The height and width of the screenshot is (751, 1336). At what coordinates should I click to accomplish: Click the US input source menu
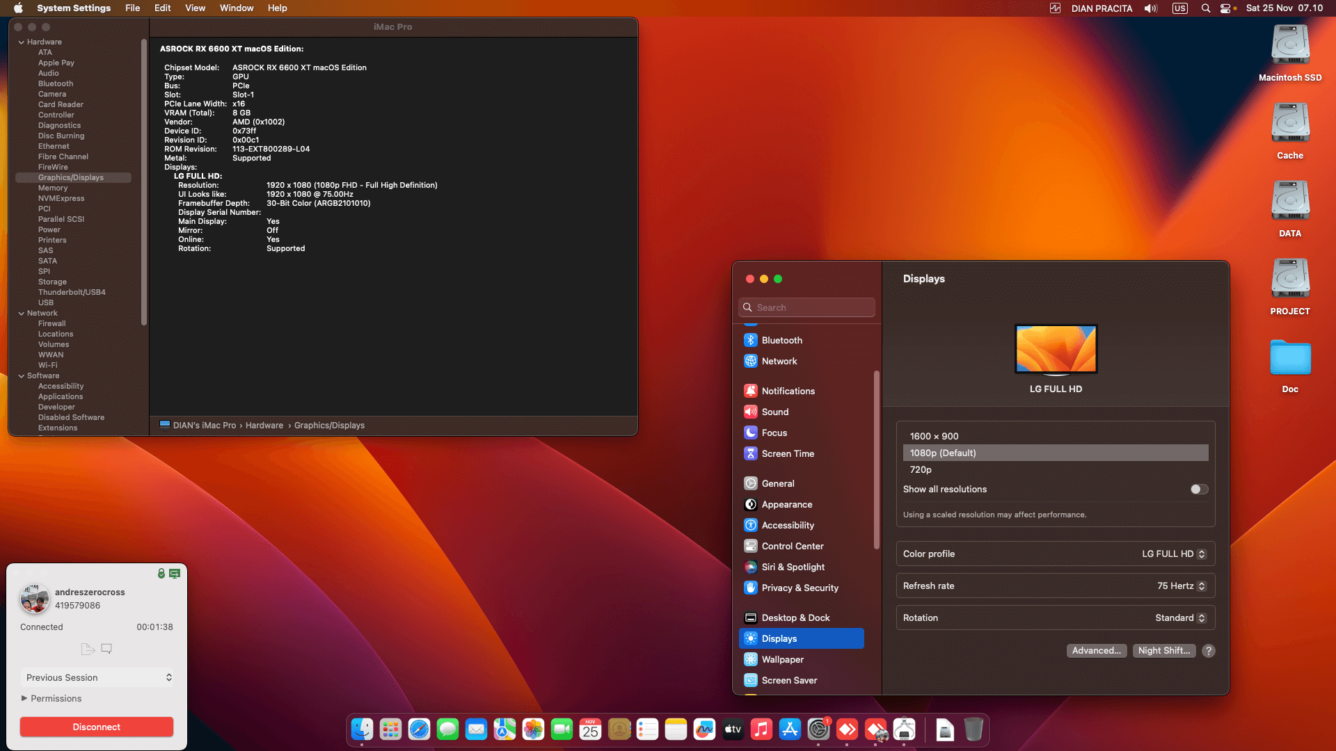1180,8
